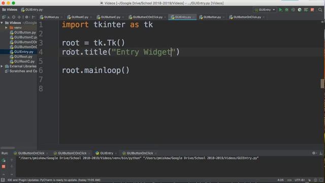Expand External Libraries node
This screenshot has height=183, width=325.
point(2,66)
